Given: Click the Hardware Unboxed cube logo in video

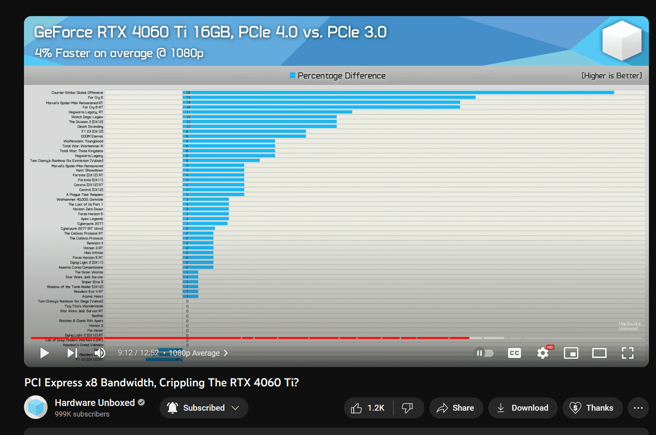Looking at the screenshot, I should [622, 40].
